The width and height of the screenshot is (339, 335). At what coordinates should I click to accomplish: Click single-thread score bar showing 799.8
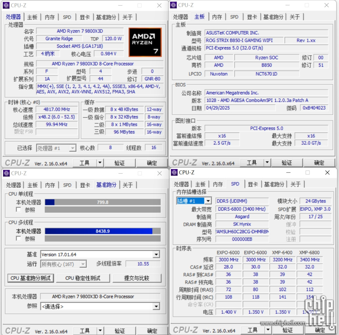tap(103, 202)
